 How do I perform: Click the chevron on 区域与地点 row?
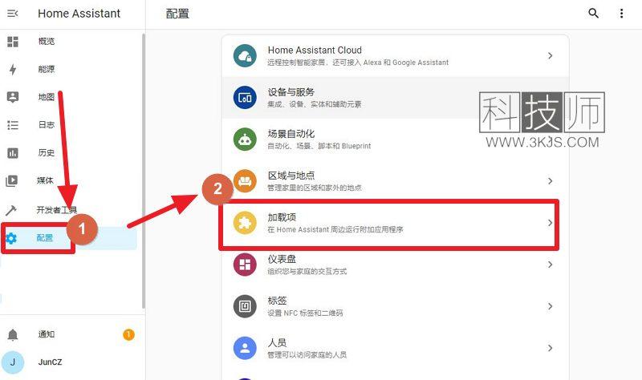click(551, 181)
